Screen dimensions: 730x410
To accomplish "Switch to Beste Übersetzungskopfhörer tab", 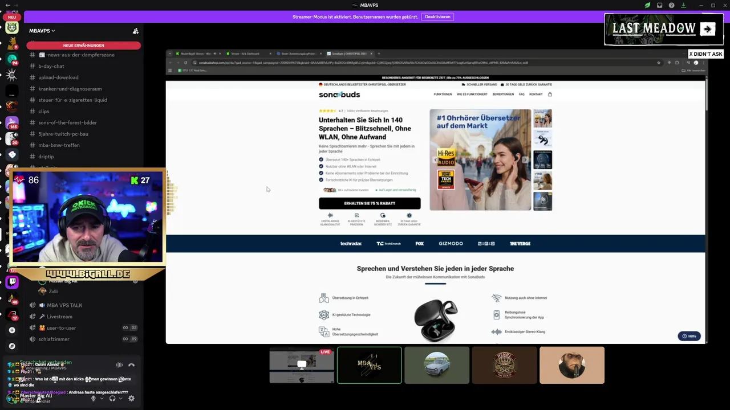I will pyautogui.click(x=299, y=54).
